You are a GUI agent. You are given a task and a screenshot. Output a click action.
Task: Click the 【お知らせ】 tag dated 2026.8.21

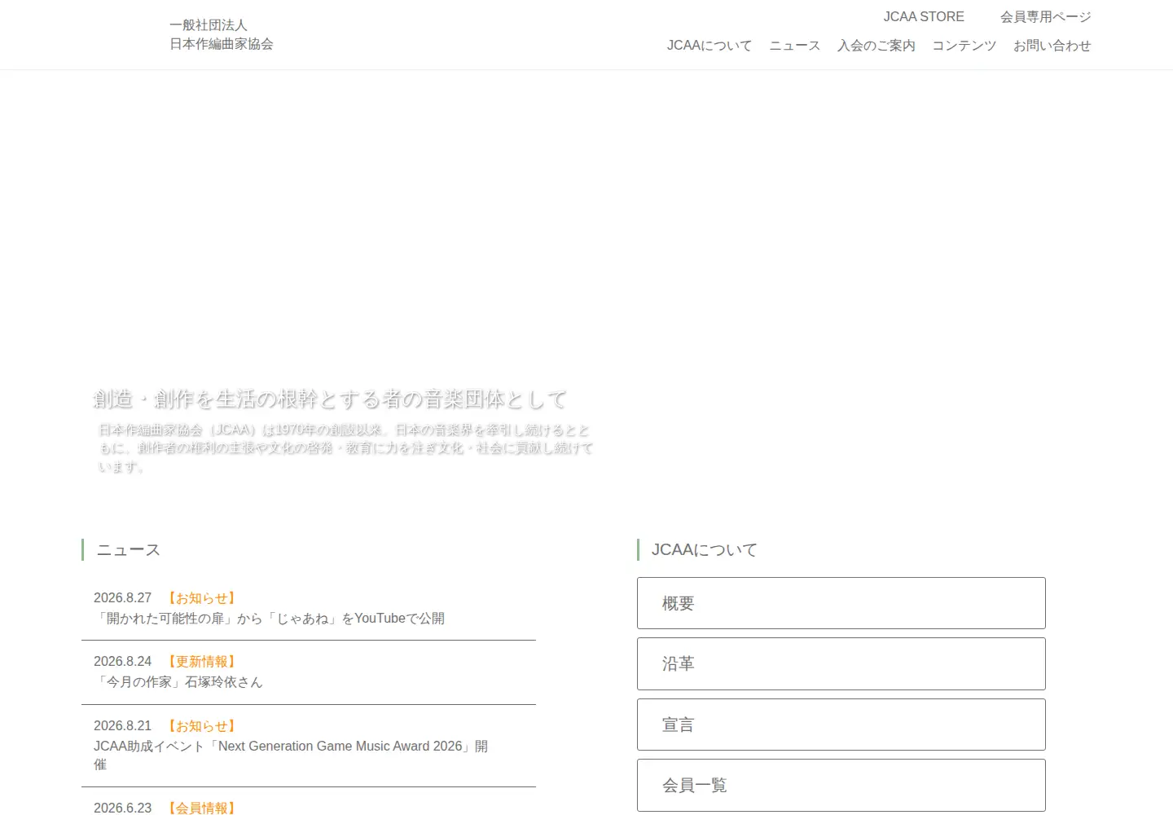click(x=202, y=726)
